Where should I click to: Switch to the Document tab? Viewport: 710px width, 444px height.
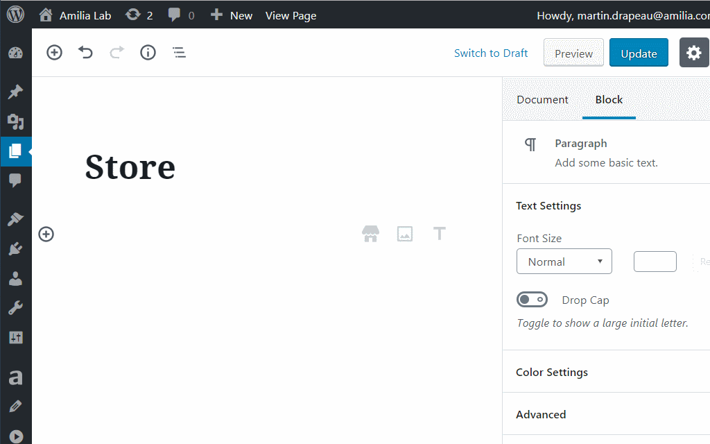(542, 100)
